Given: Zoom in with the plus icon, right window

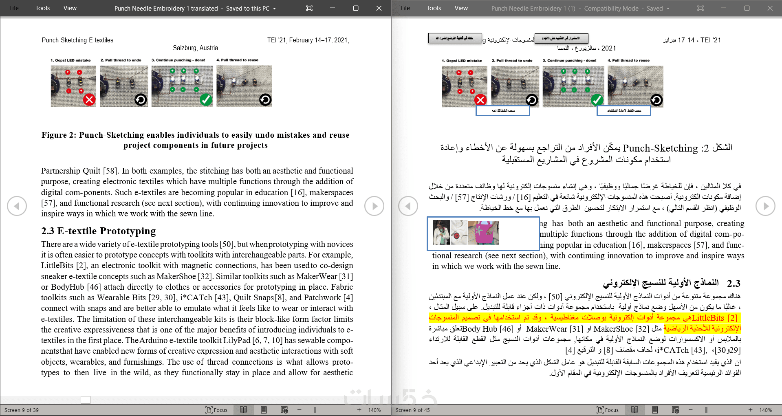Looking at the screenshot, I should (750, 410).
